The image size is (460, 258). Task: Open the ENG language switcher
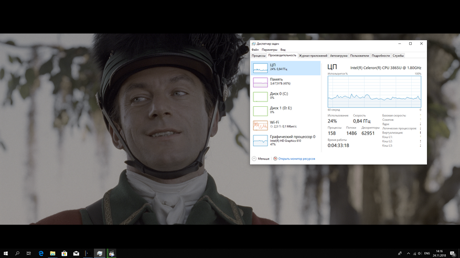tap(426, 253)
